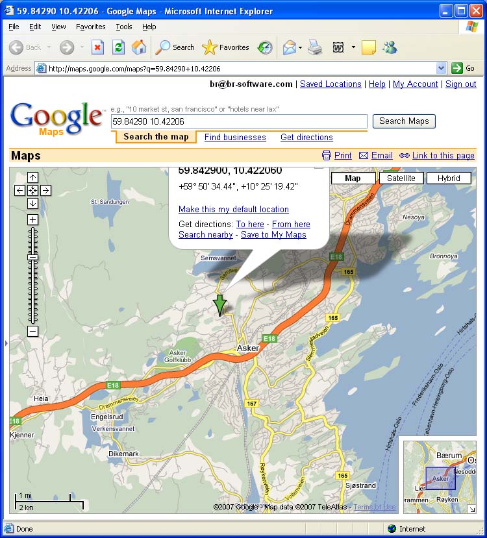Get directions To here
This screenshot has width=487, height=538.
(250, 224)
